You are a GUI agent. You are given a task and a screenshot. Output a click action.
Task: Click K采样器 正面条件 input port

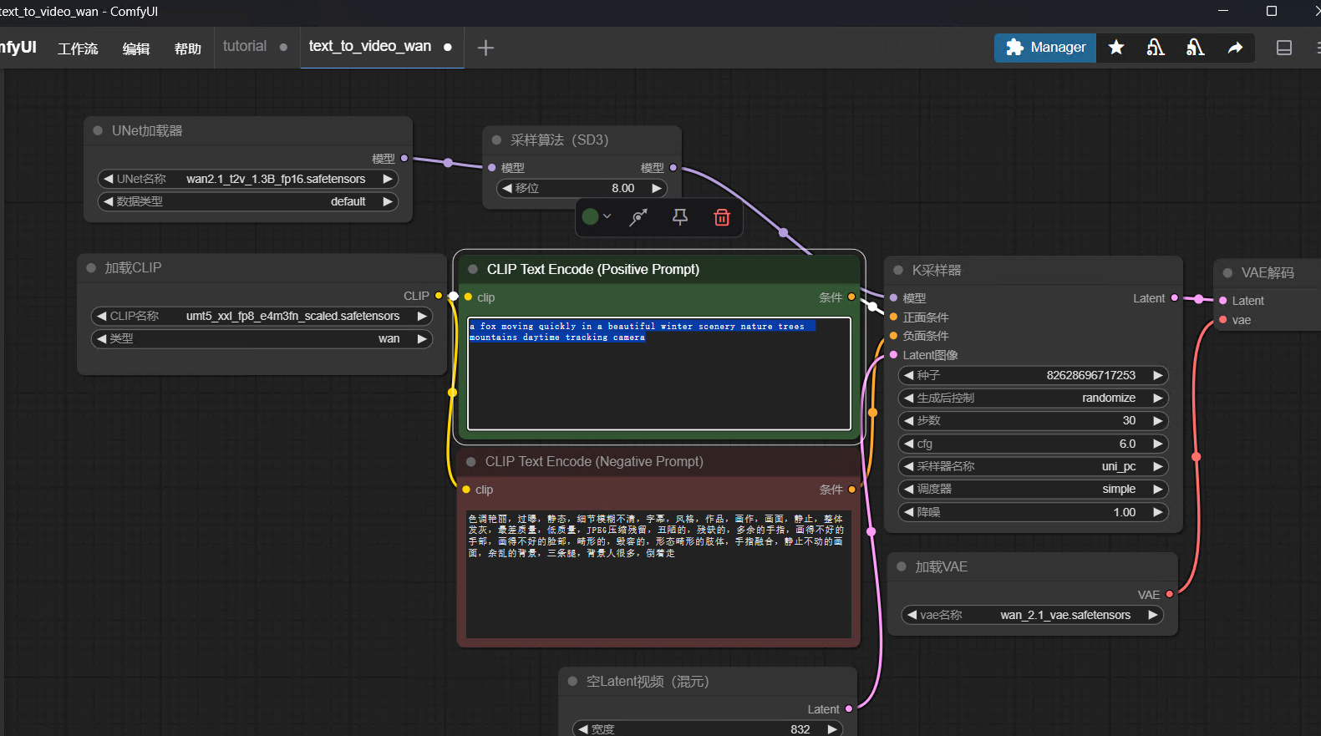(894, 317)
